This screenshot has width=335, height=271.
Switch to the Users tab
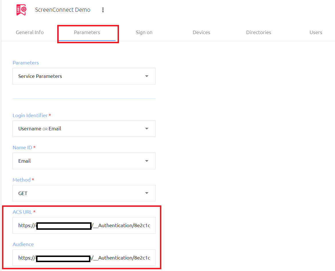(x=316, y=32)
